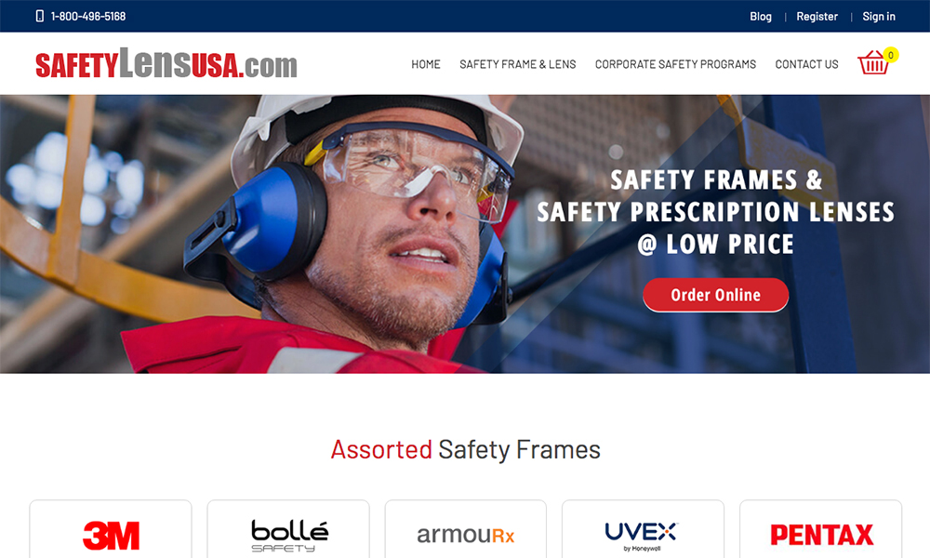
Task: Go to SafetyLensUSA.com logo homepage
Action: point(166,63)
